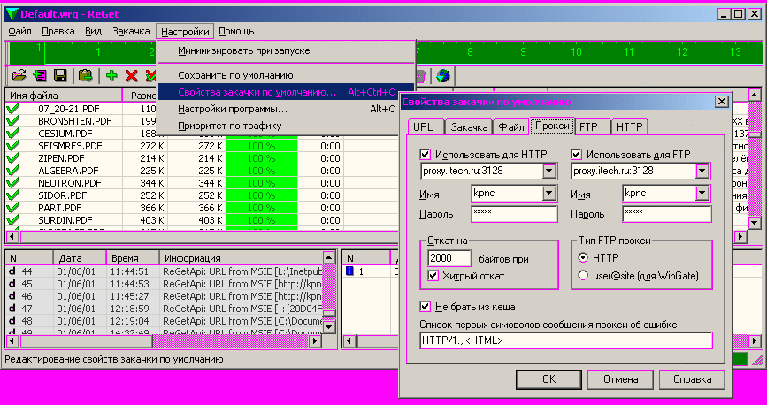Open the Помощь menu
767x405 pixels.
(236, 31)
